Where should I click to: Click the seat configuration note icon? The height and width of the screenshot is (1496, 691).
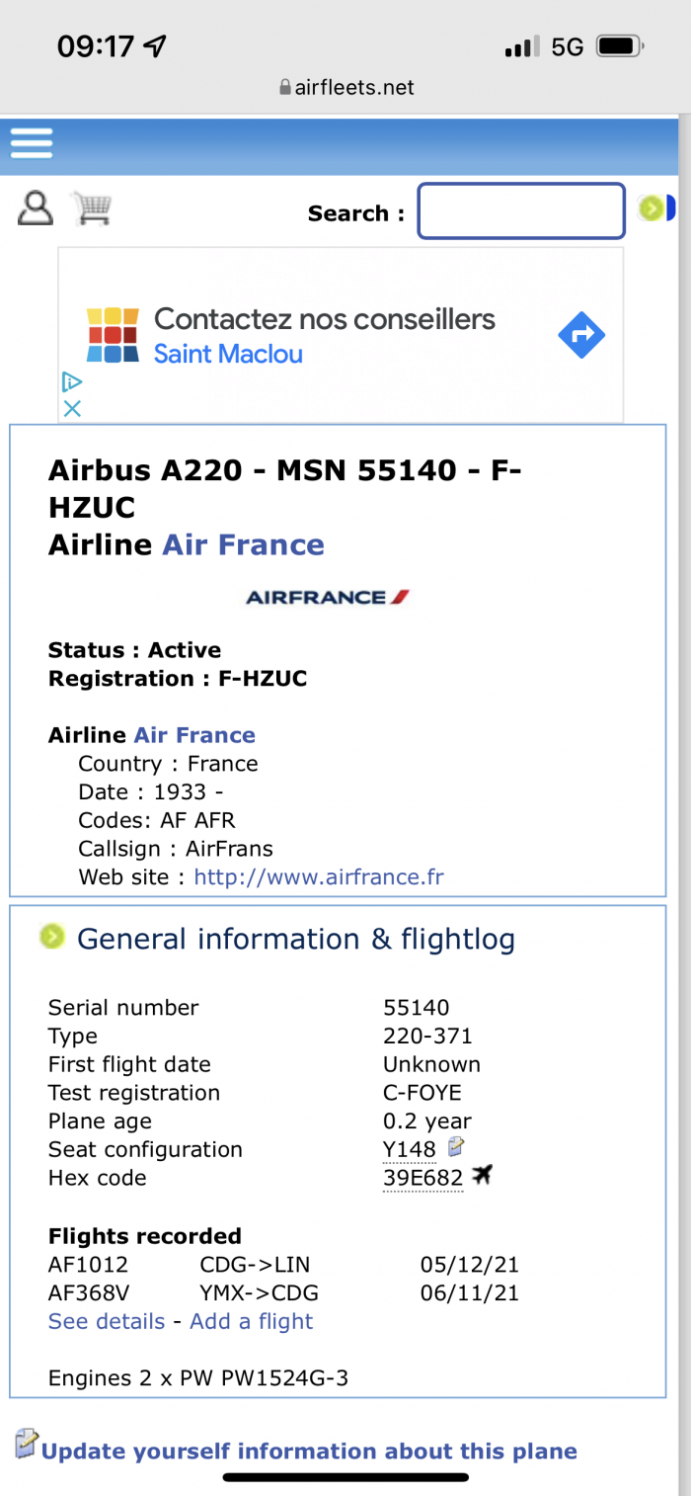[x=456, y=1147]
